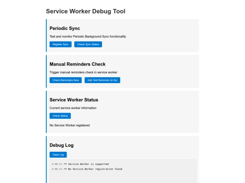Viewport: 245px width, 183px height.
Task: Click timestamp beside 'Service Worker is supported'
Action: (59, 164)
